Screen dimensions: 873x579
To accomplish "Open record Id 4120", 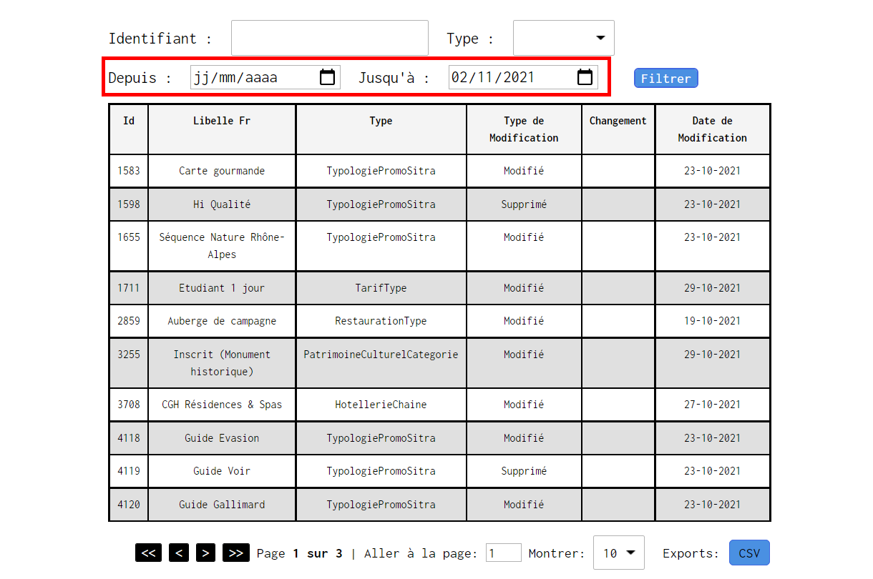I will (129, 505).
